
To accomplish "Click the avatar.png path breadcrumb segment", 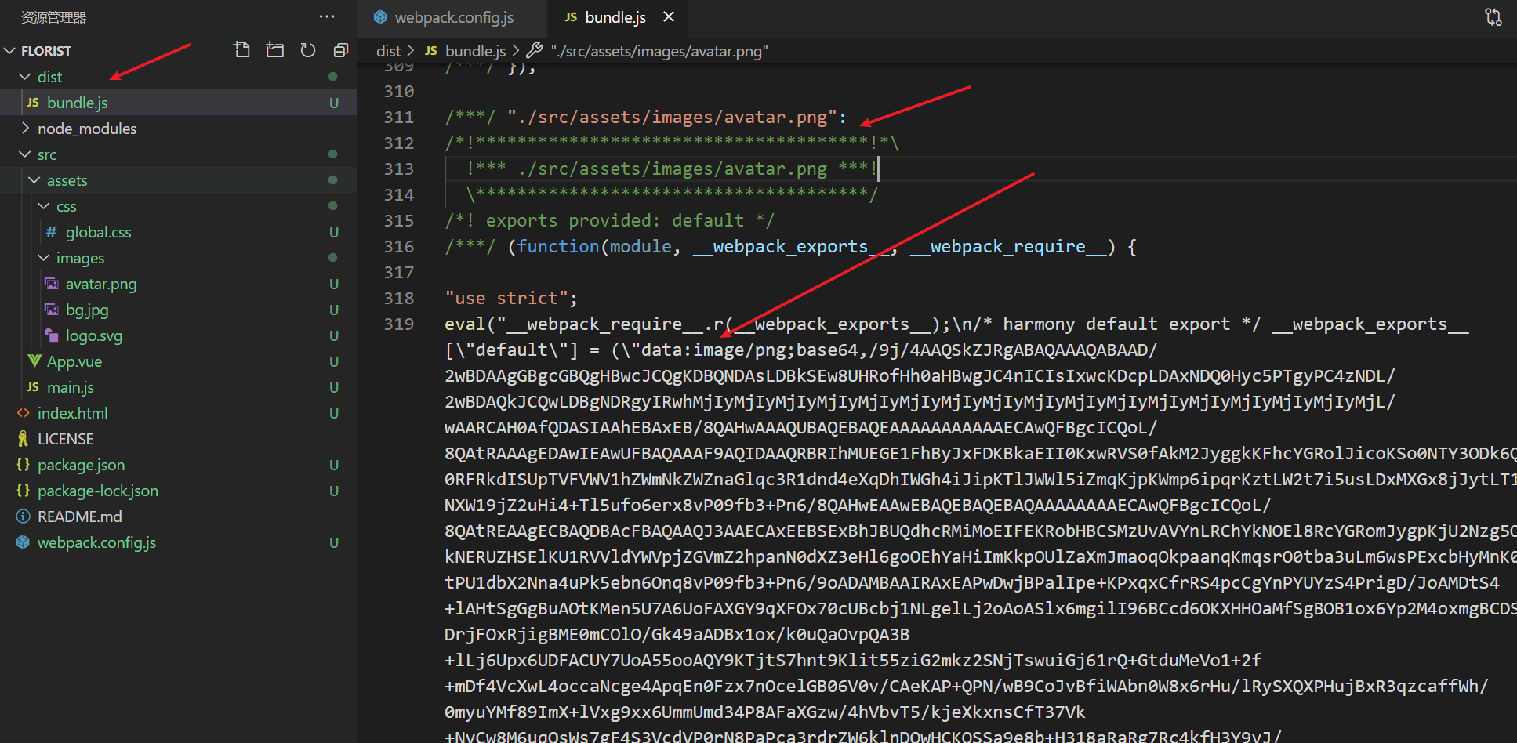I will click(x=659, y=51).
